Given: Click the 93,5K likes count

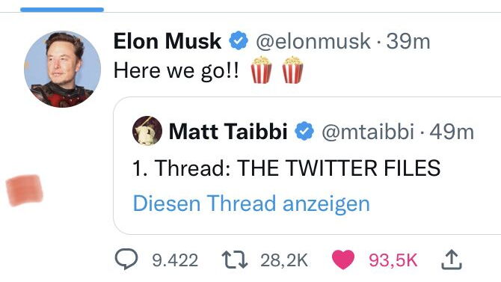Looking at the screenshot, I should click(x=393, y=260).
